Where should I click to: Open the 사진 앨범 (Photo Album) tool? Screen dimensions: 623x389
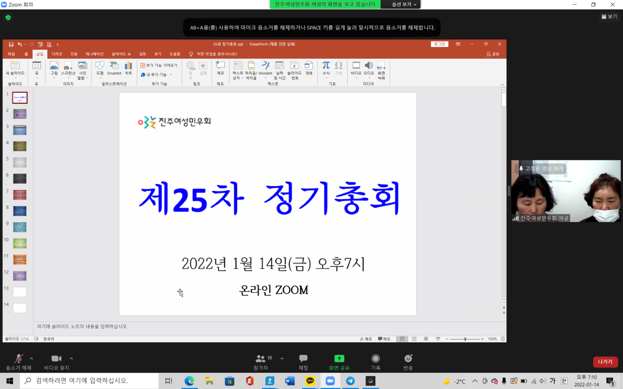83,71
